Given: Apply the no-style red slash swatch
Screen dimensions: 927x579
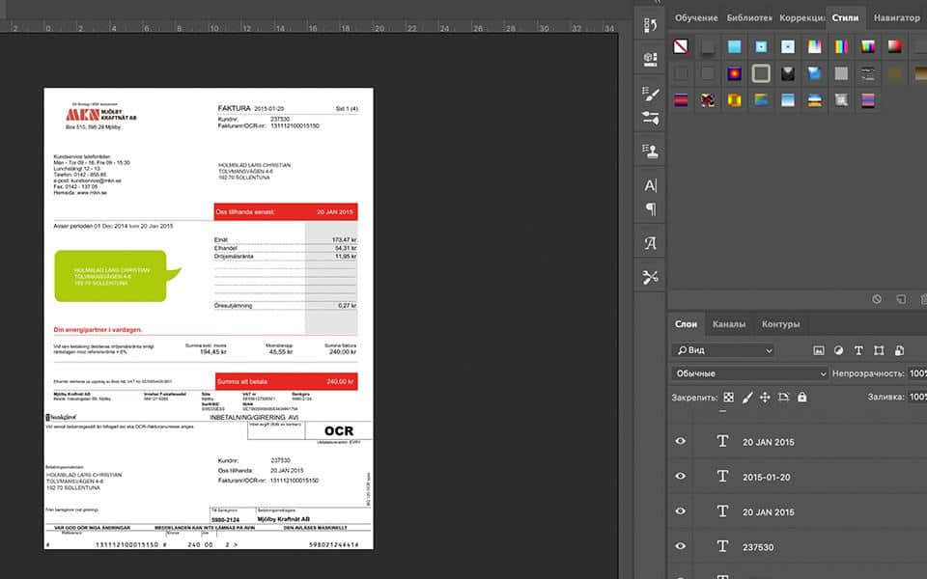Looking at the screenshot, I should (x=681, y=46).
